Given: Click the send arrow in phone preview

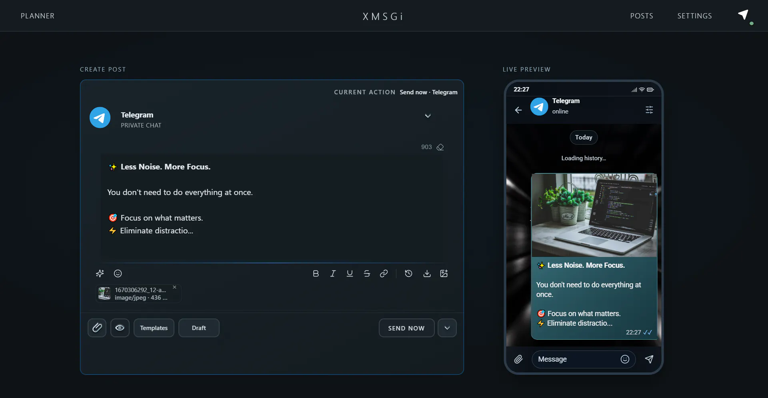Looking at the screenshot, I should [649, 359].
